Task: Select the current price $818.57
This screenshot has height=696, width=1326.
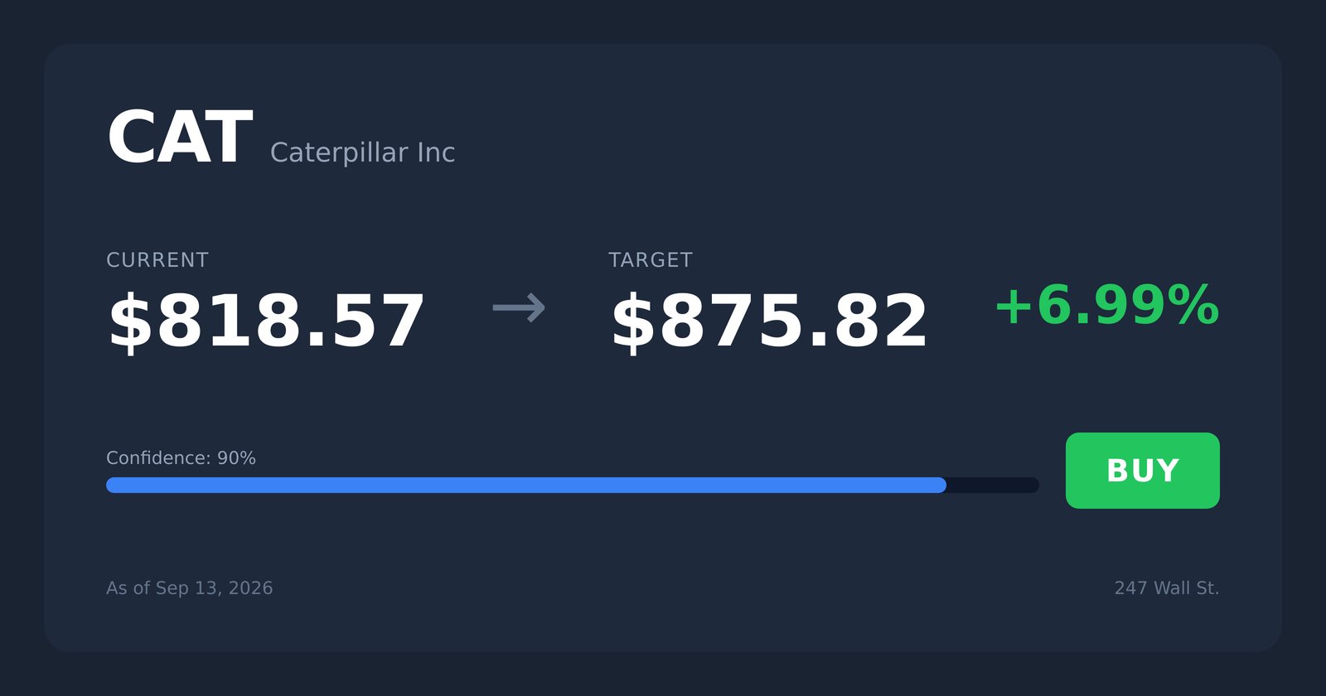Action: coord(266,321)
